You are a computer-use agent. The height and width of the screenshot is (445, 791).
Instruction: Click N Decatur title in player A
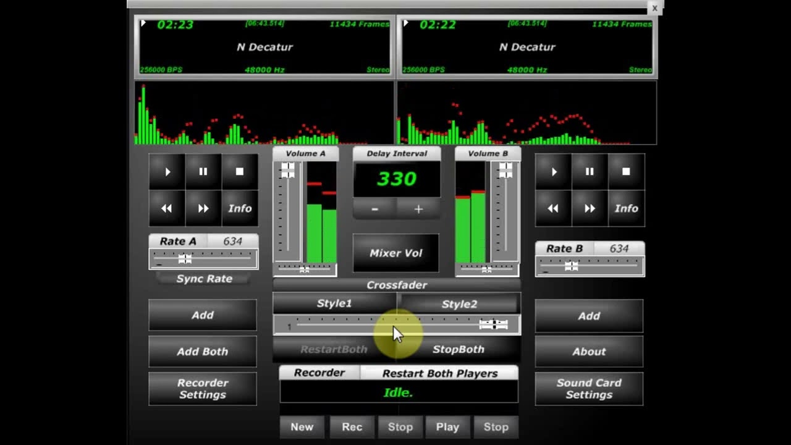tap(264, 47)
